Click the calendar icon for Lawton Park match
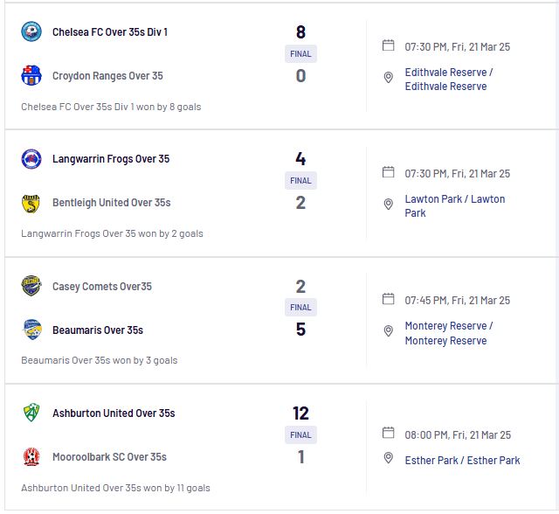The image size is (559, 514). tap(388, 172)
